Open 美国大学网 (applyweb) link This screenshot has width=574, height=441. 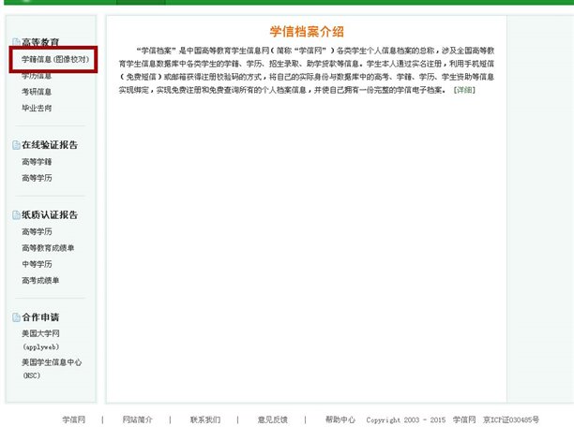pyautogui.click(x=40, y=339)
